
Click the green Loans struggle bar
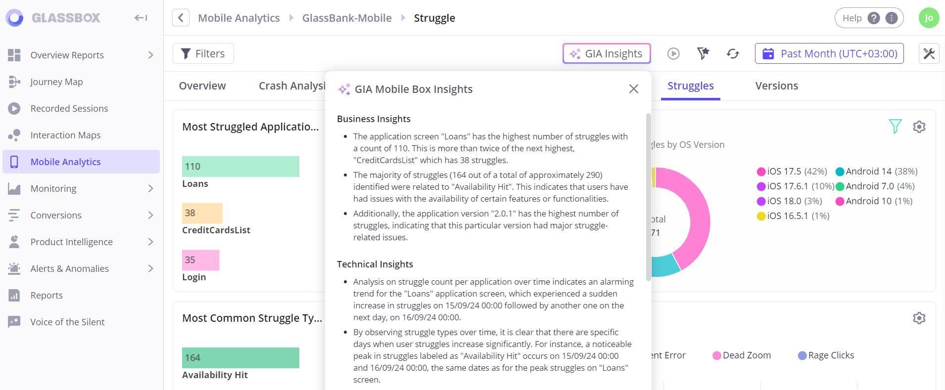click(x=240, y=167)
